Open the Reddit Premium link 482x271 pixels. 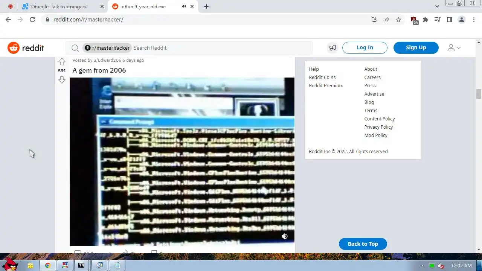pos(326,85)
